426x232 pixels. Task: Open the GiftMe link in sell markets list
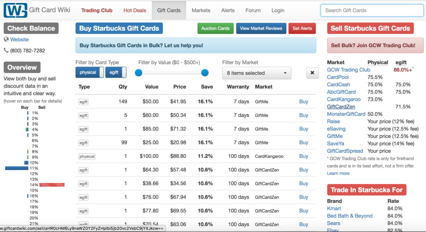point(335,136)
